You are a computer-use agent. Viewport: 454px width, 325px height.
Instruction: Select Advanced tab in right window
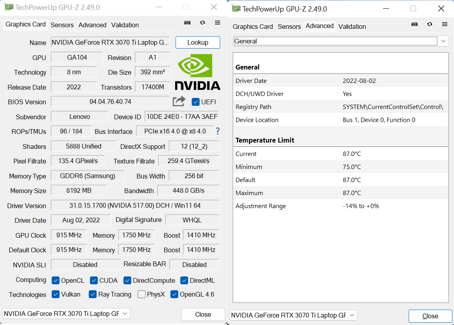pos(319,26)
